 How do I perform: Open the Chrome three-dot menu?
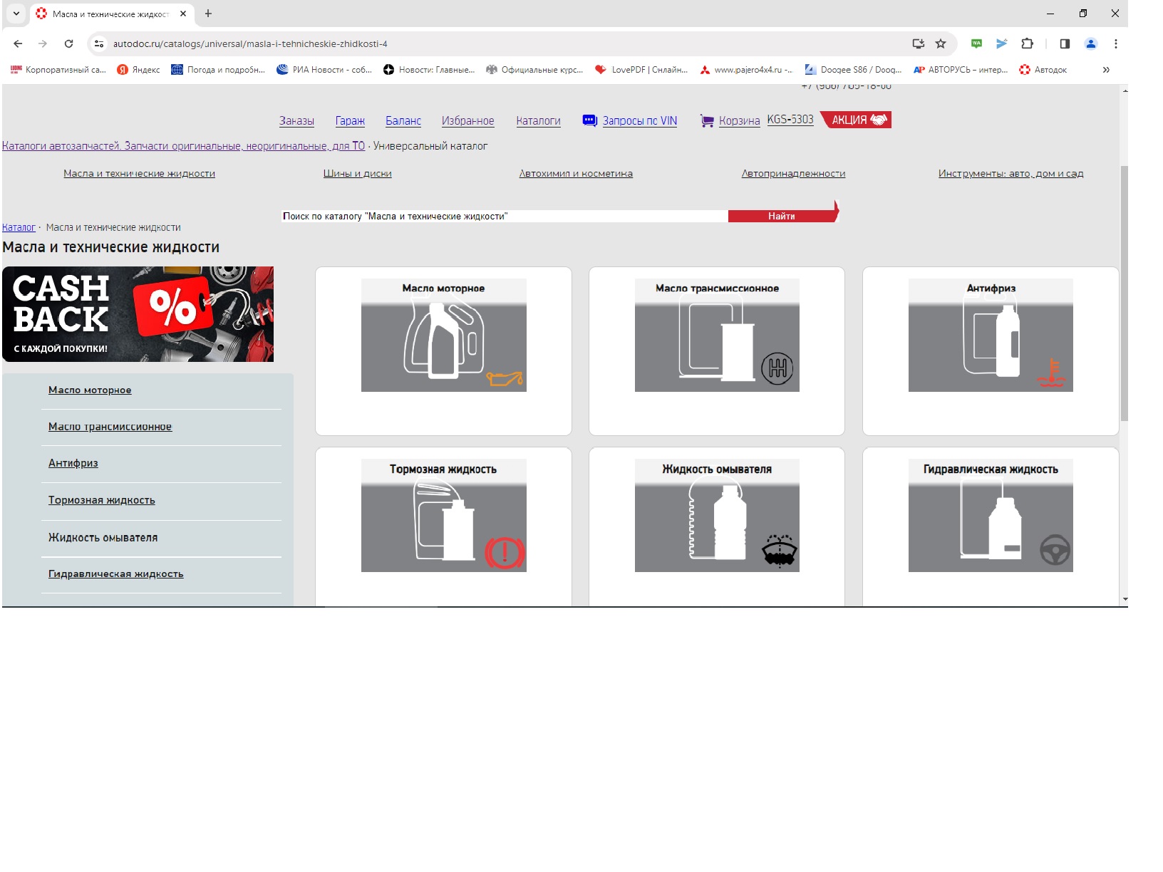(x=1116, y=43)
